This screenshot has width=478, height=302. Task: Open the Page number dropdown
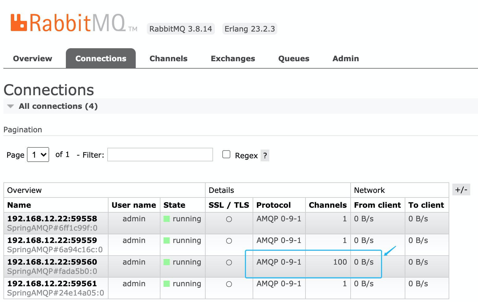tap(38, 155)
